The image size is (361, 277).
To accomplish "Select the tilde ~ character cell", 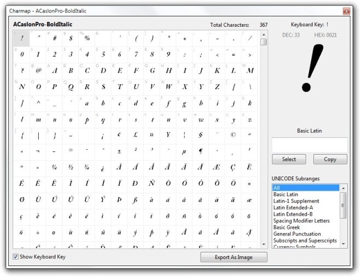I will pyautogui.click(x=71, y=136).
